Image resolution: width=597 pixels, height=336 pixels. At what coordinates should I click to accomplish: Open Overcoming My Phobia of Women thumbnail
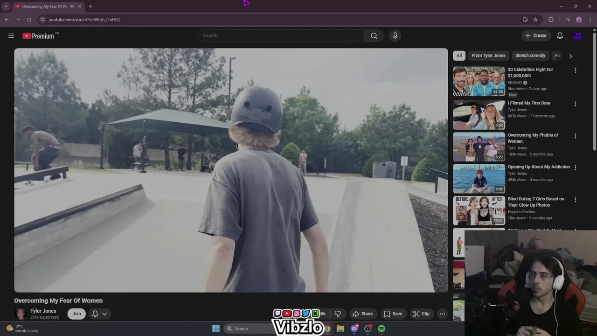point(479,147)
